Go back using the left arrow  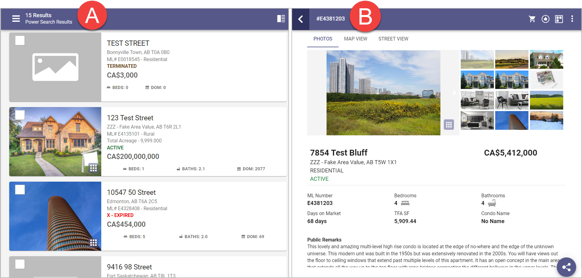coord(301,19)
